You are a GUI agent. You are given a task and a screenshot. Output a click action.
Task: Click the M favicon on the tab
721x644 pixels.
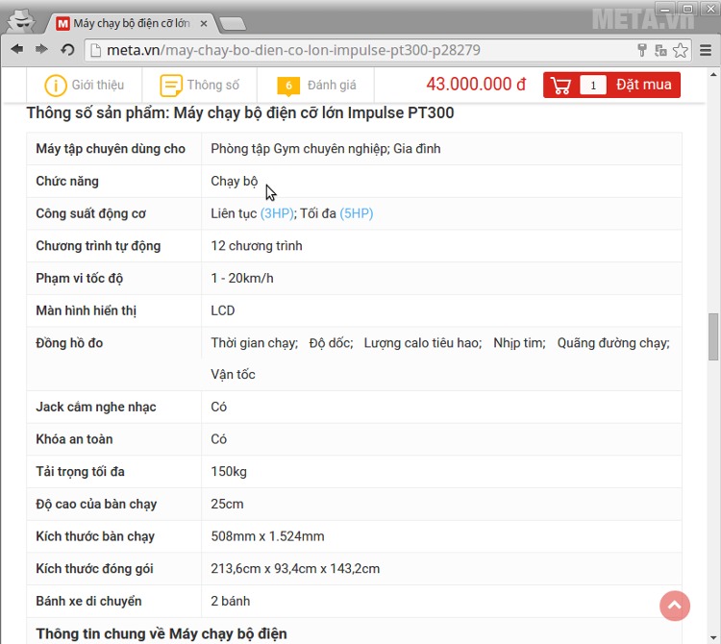(x=62, y=23)
